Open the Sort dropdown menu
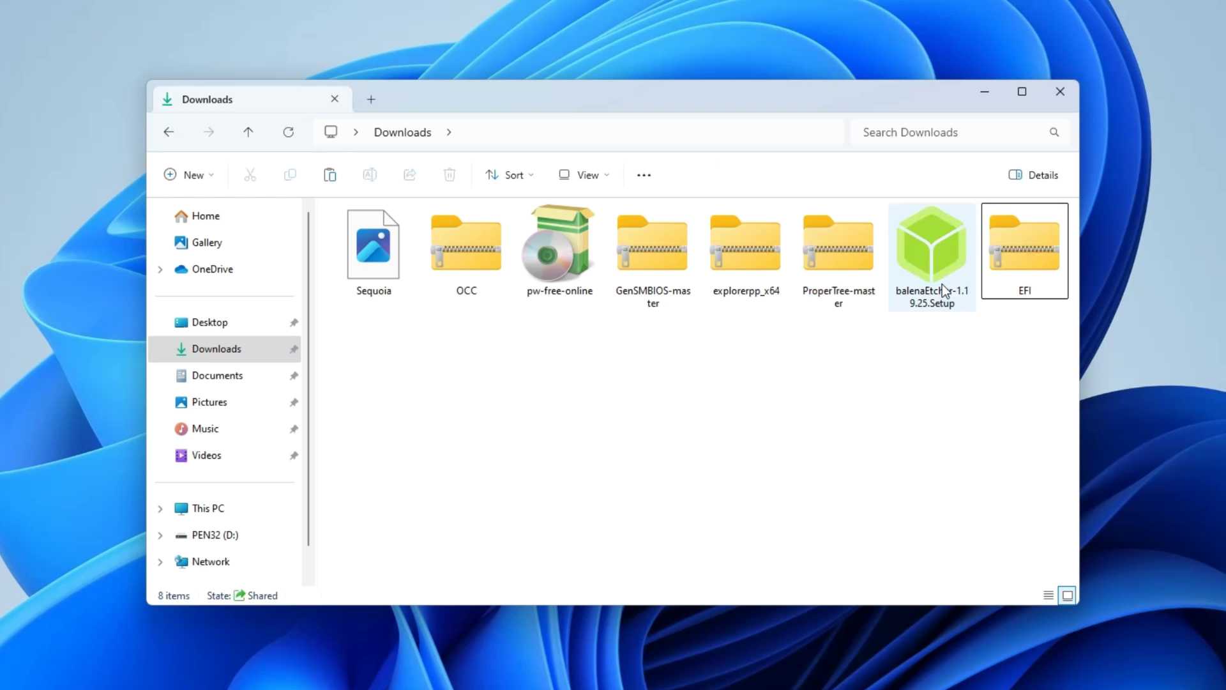The width and height of the screenshot is (1226, 690). (x=509, y=175)
